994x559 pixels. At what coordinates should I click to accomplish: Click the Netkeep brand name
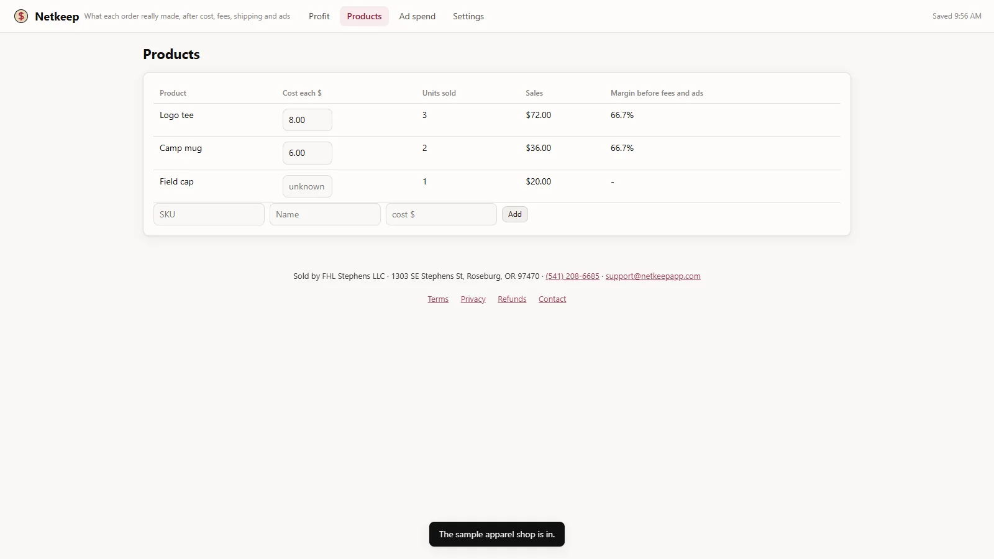click(x=57, y=17)
